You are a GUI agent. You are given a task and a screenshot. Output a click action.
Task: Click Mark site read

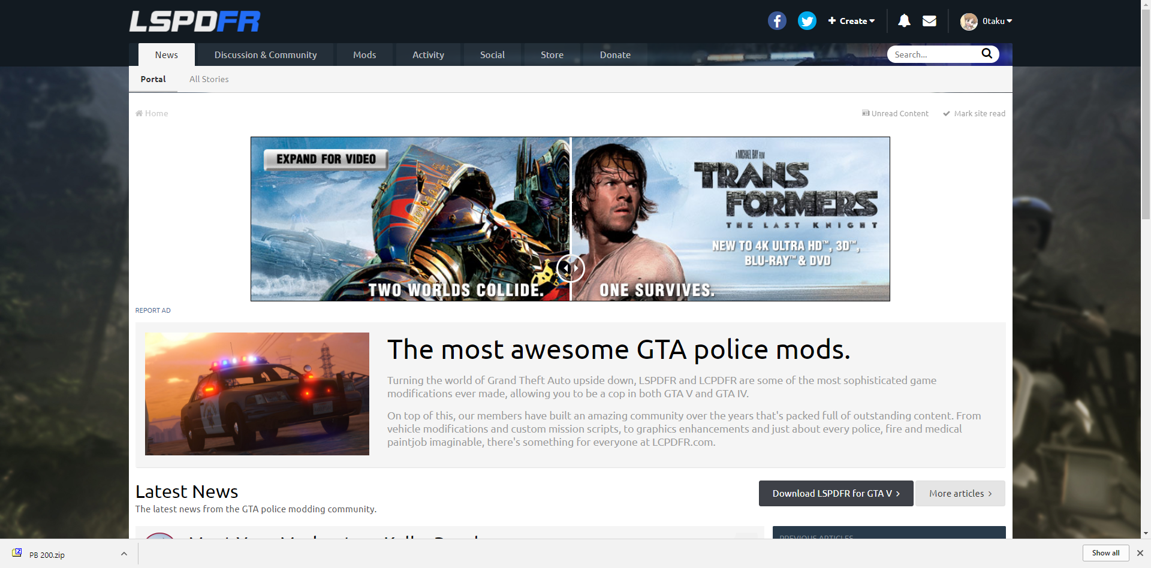point(974,113)
